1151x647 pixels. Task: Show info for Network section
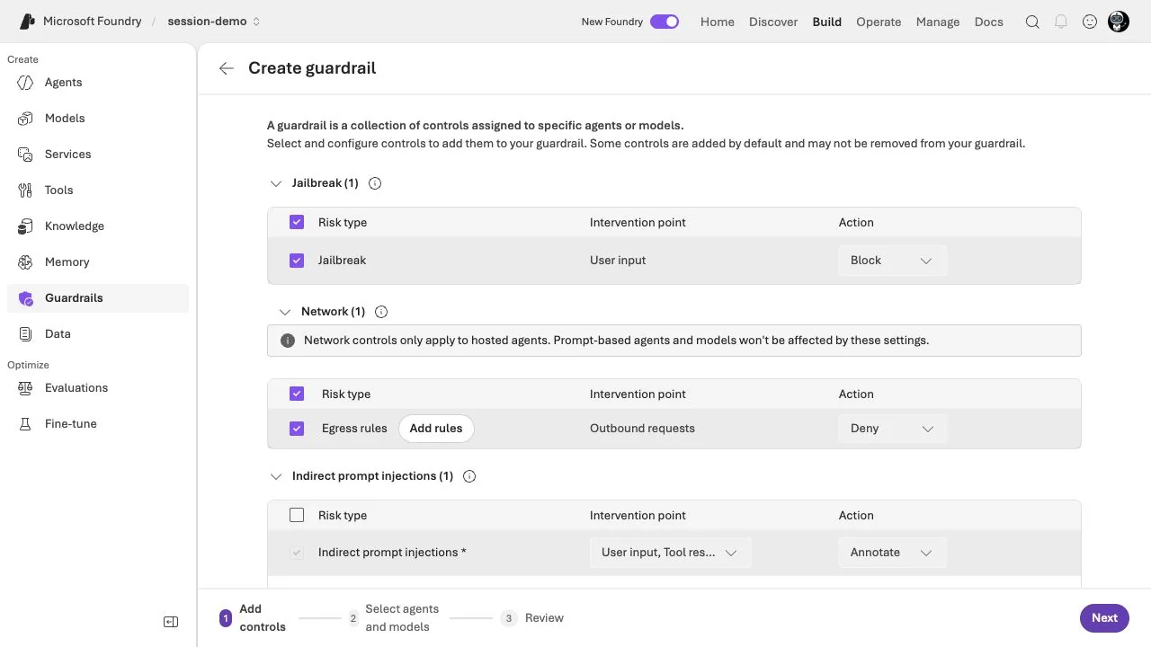(381, 312)
